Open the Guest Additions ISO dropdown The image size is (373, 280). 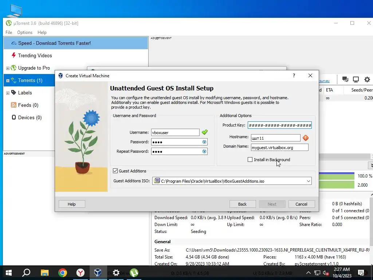pyautogui.click(x=308, y=181)
